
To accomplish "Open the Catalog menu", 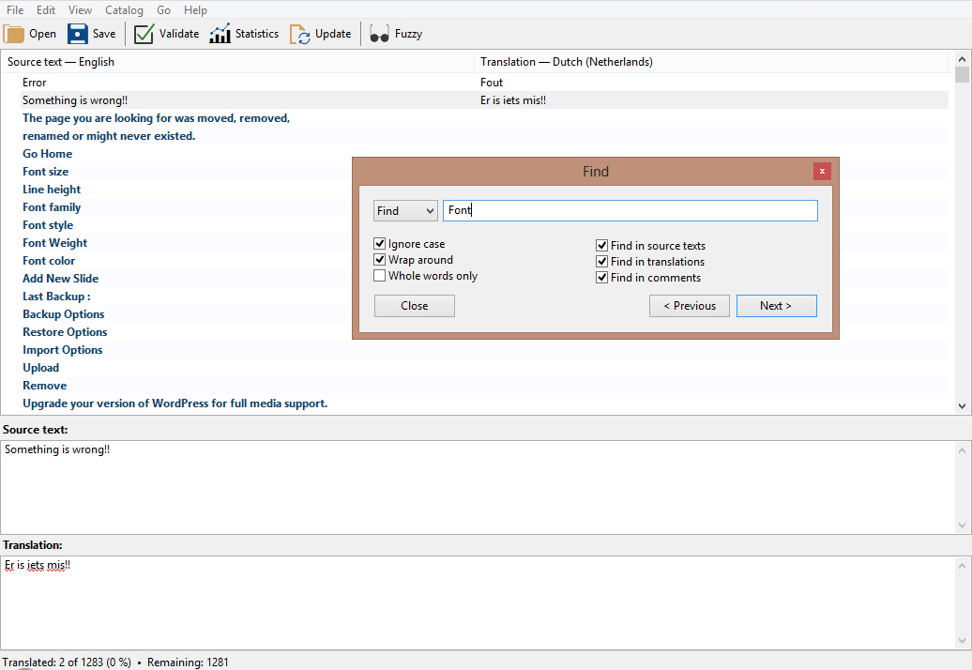I will [x=124, y=10].
